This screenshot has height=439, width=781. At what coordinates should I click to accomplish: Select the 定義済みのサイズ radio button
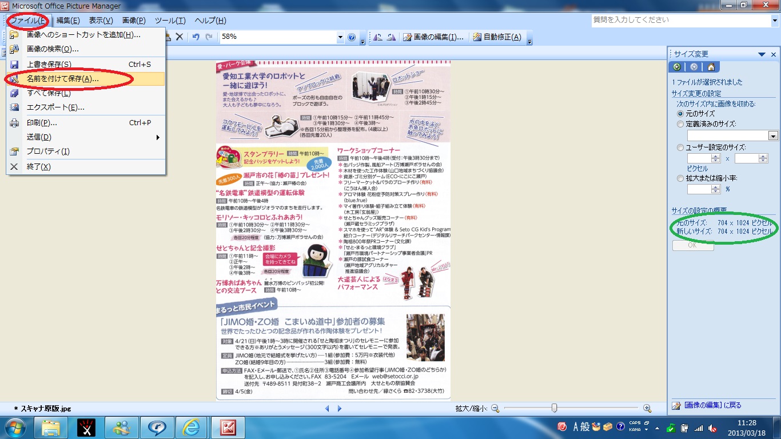[680, 123]
